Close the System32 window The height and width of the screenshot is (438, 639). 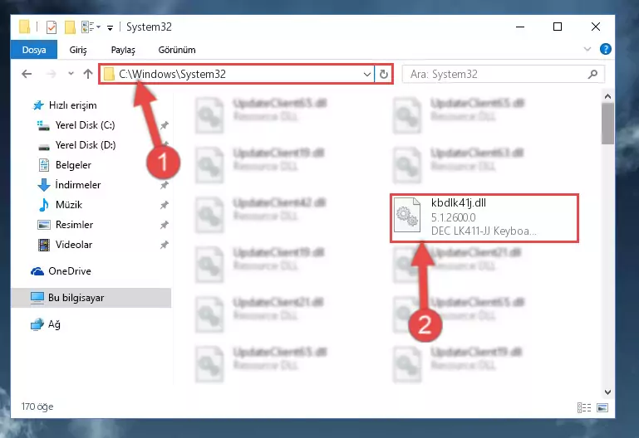[x=596, y=27]
